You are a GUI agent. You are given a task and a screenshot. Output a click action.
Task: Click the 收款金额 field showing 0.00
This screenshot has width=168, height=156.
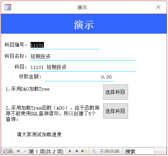point(79,77)
